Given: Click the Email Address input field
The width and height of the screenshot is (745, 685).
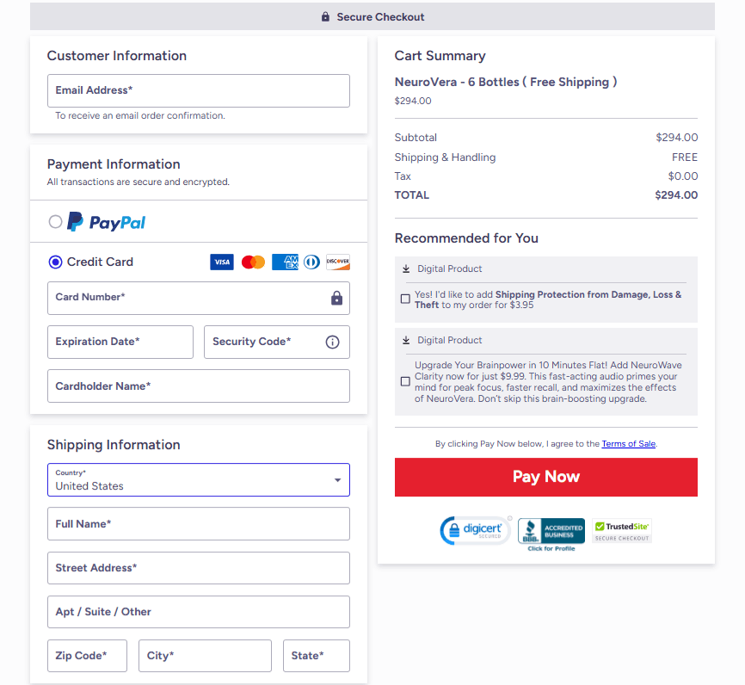Looking at the screenshot, I should click(x=198, y=90).
